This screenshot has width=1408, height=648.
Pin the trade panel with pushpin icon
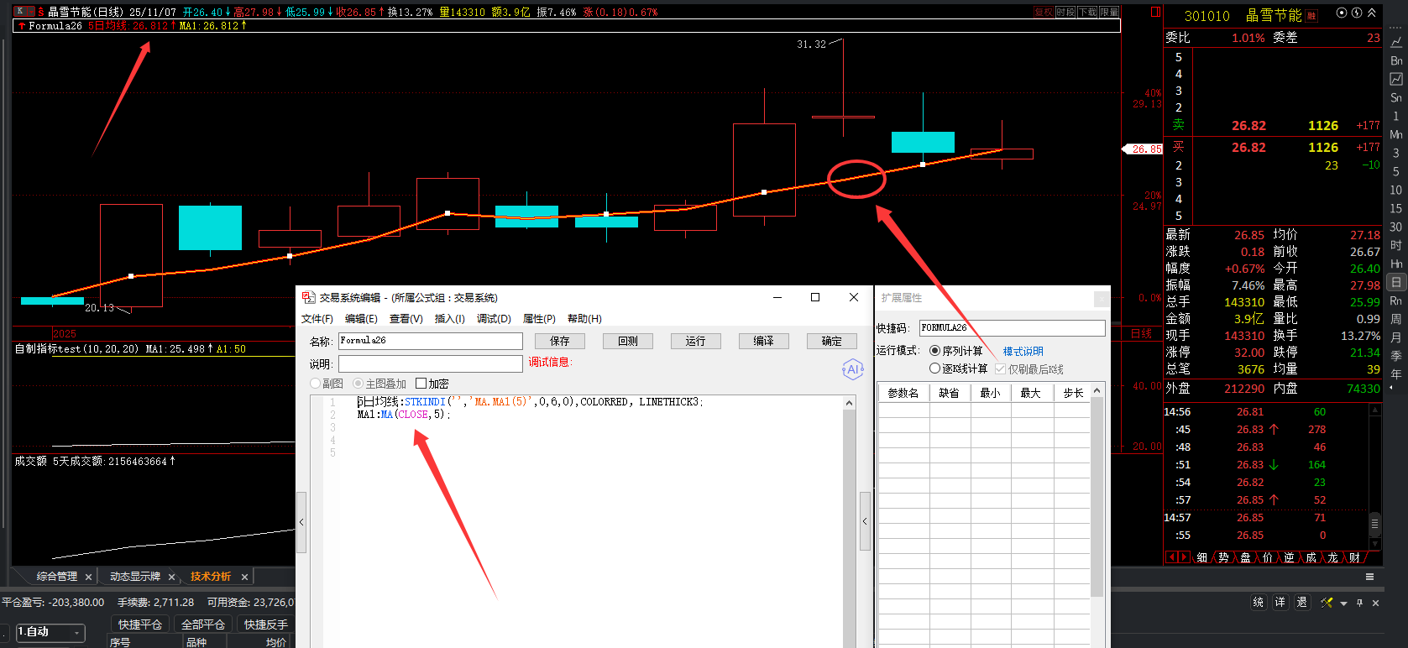click(1360, 603)
